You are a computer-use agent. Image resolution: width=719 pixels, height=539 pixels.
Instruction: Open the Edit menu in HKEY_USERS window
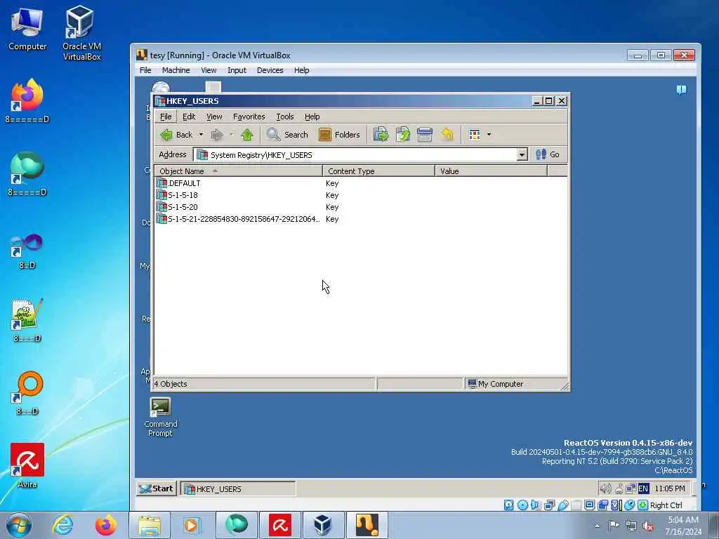click(x=189, y=117)
